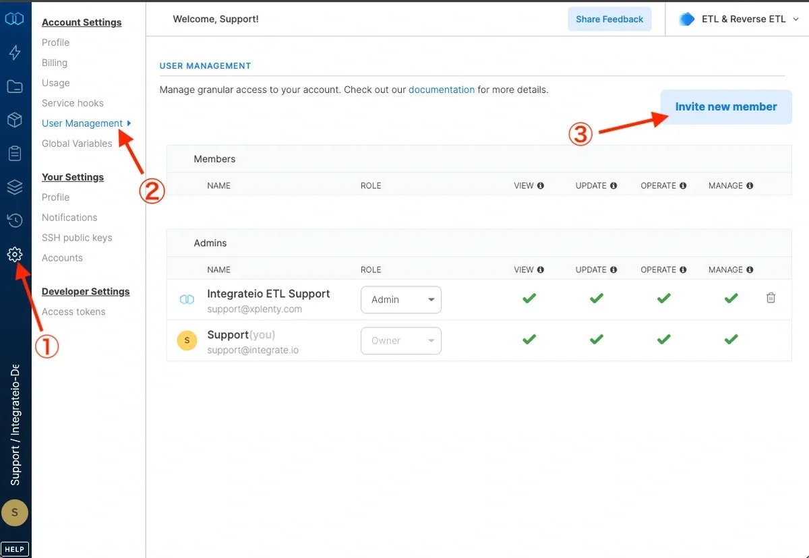The height and width of the screenshot is (558, 809).
Task: Click the blue ETL & Reverse ETL icon
Action: click(x=686, y=19)
